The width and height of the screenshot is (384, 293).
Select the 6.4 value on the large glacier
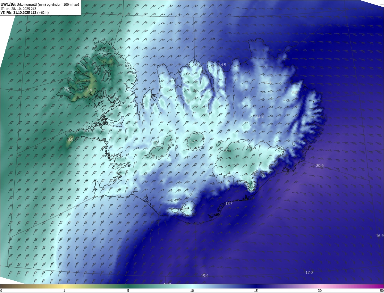tap(228, 151)
